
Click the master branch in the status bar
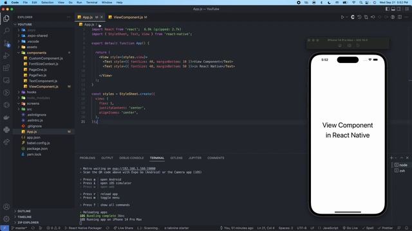pyautogui.click(x=19, y=228)
